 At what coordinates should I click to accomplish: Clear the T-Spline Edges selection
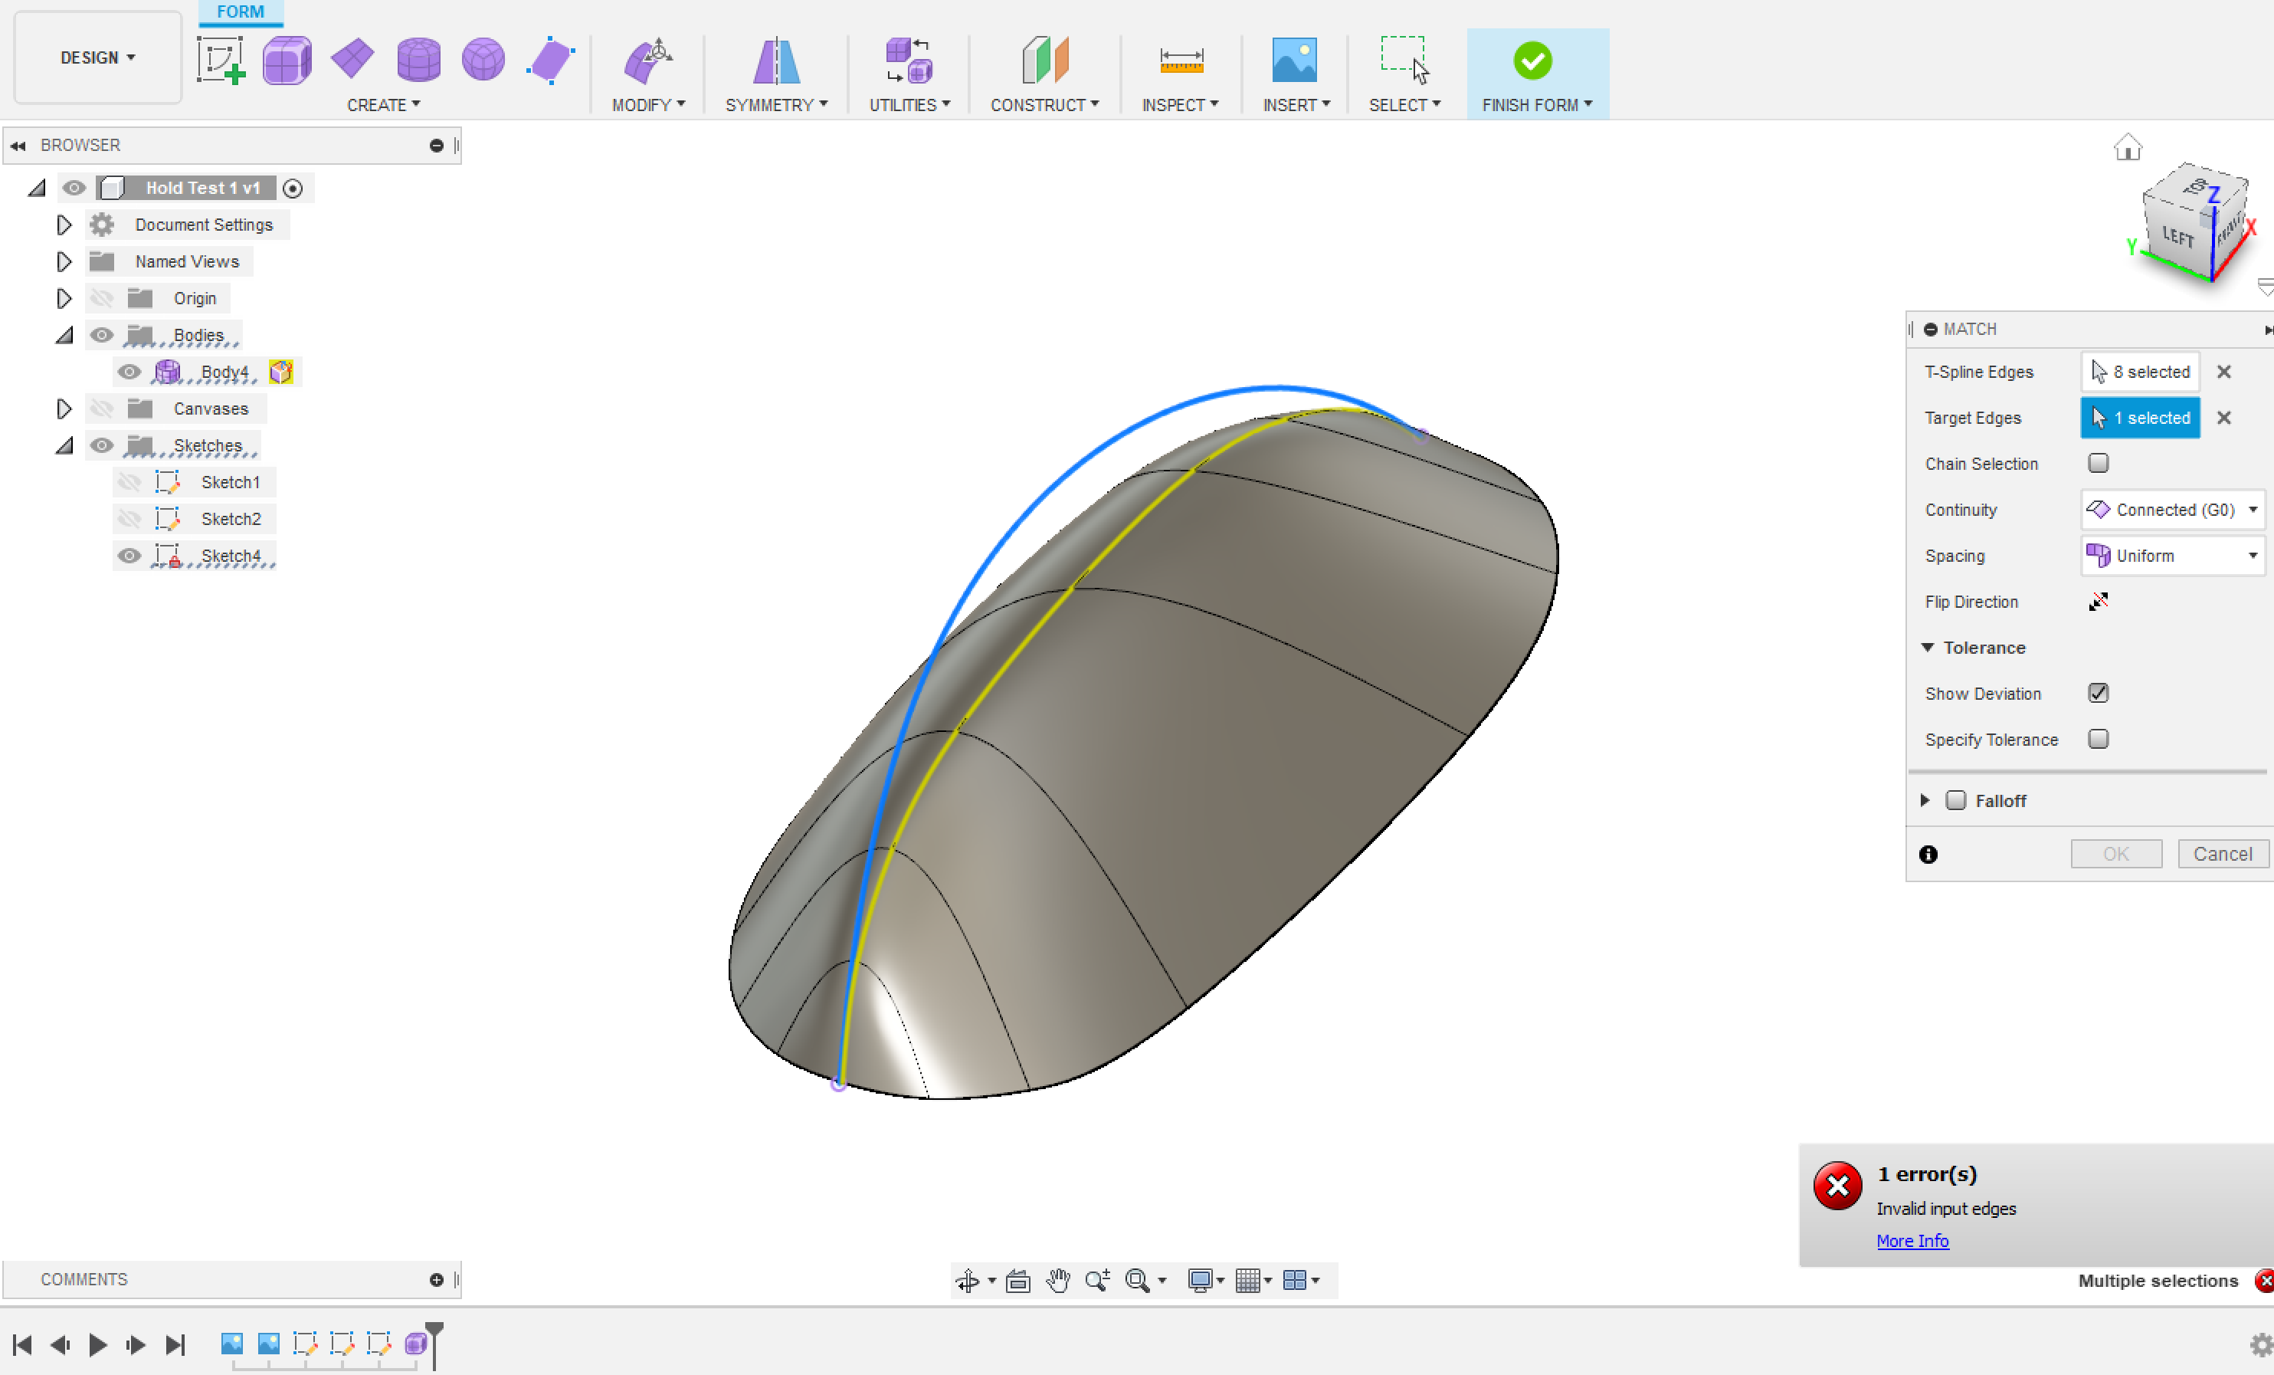point(2223,372)
